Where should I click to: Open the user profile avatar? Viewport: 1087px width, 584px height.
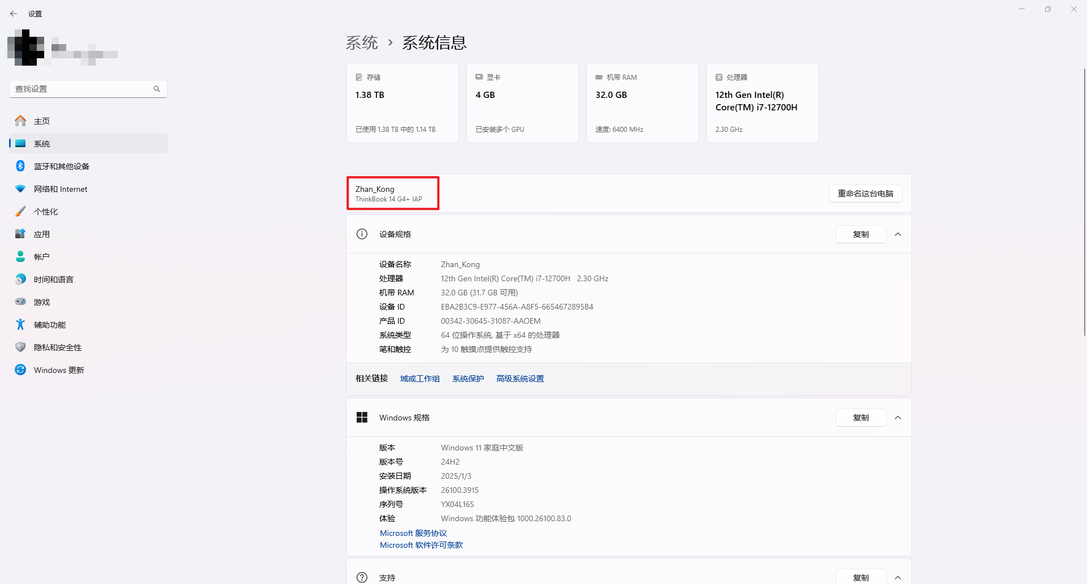tap(26, 48)
